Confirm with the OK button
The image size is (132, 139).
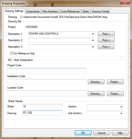(x=83, y=133)
